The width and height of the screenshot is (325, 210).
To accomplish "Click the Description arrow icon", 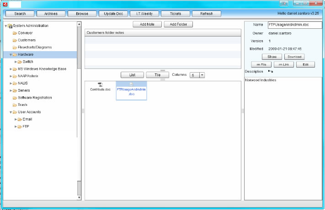I will (x=271, y=72).
